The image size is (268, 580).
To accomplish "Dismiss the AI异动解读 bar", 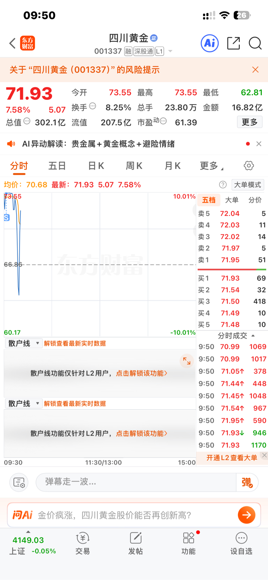I will click(x=259, y=144).
